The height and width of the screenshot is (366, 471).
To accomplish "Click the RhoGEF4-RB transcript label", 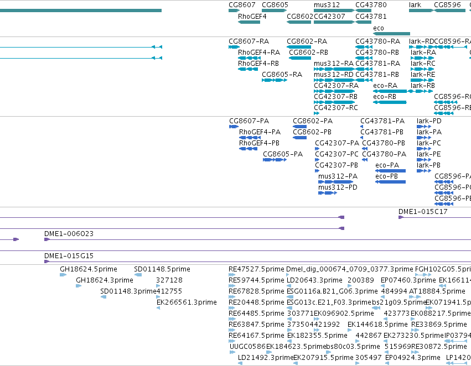I will click(x=258, y=64).
